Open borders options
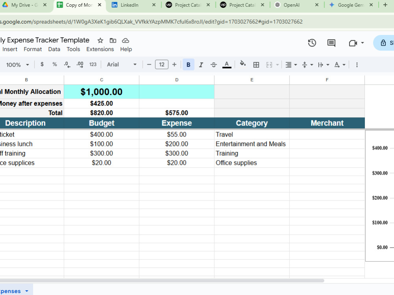The width and height of the screenshot is (394, 295). [256, 65]
